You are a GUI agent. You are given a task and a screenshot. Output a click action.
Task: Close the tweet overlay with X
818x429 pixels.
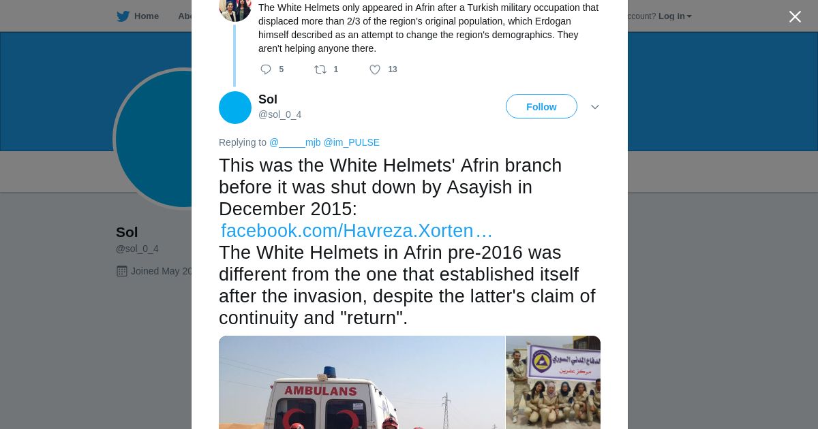[x=795, y=16]
